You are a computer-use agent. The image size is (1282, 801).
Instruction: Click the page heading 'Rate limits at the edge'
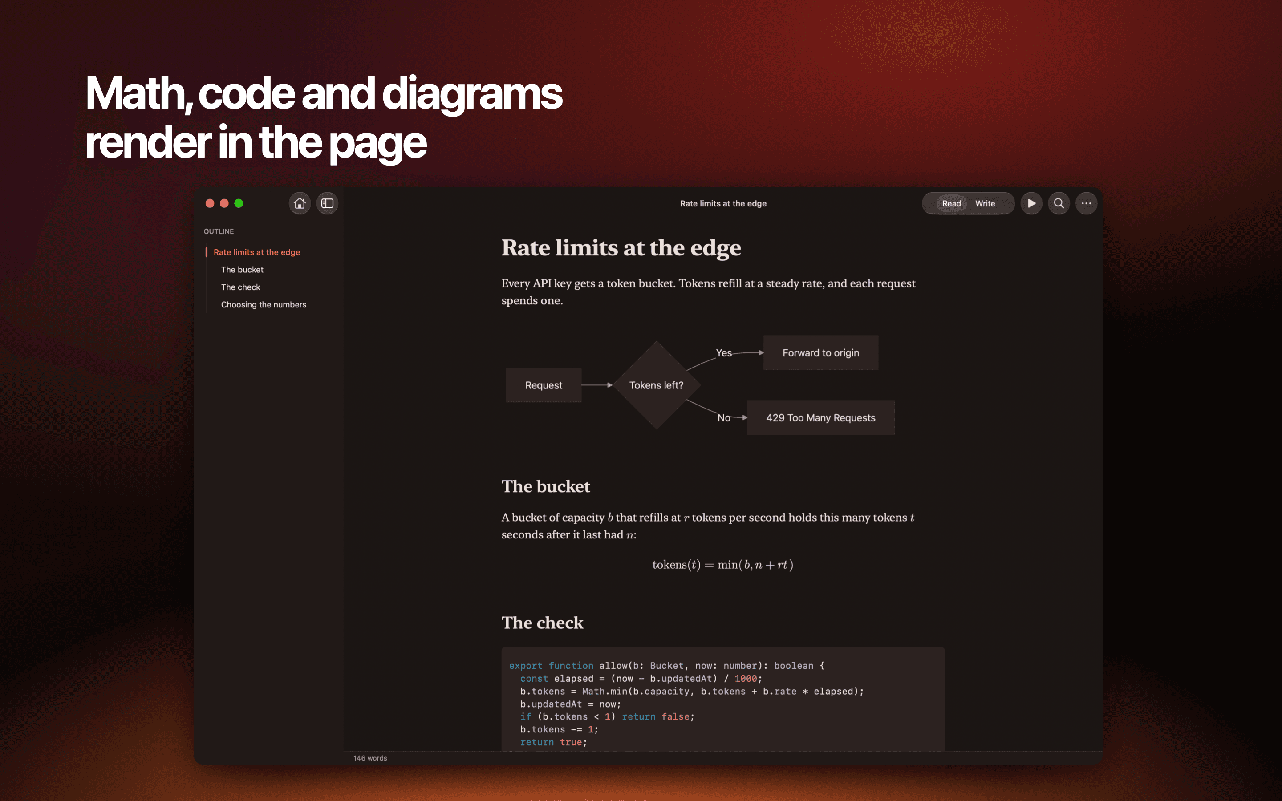click(621, 248)
